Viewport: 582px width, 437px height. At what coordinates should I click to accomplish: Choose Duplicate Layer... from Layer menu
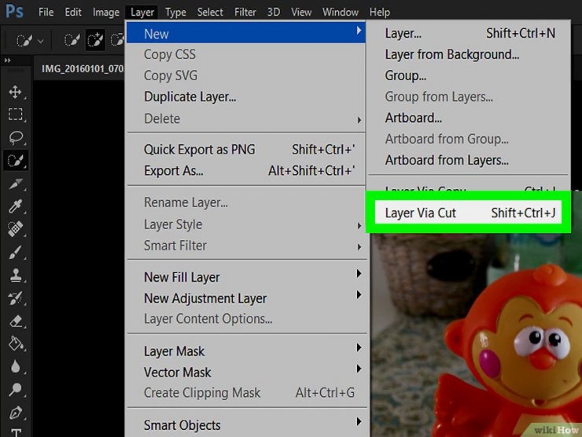tap(190, 97)
